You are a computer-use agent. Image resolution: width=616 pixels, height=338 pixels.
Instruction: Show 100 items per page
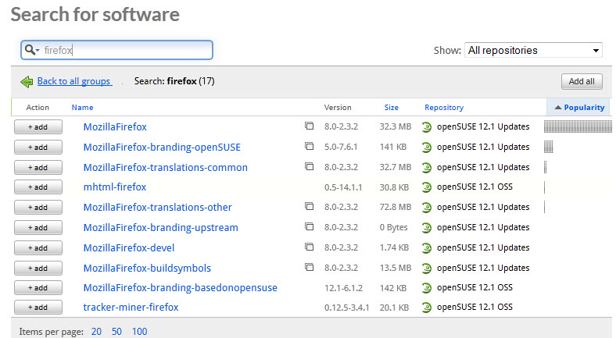click(x=139, y=332)
